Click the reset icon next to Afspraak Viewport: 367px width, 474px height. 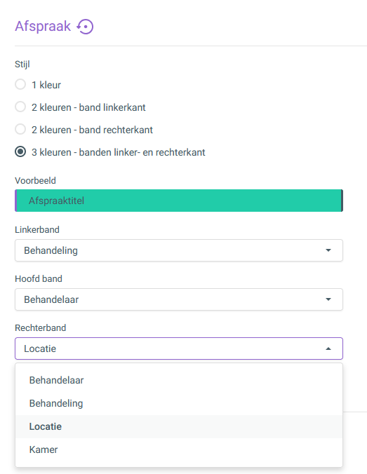coord(85,27)
